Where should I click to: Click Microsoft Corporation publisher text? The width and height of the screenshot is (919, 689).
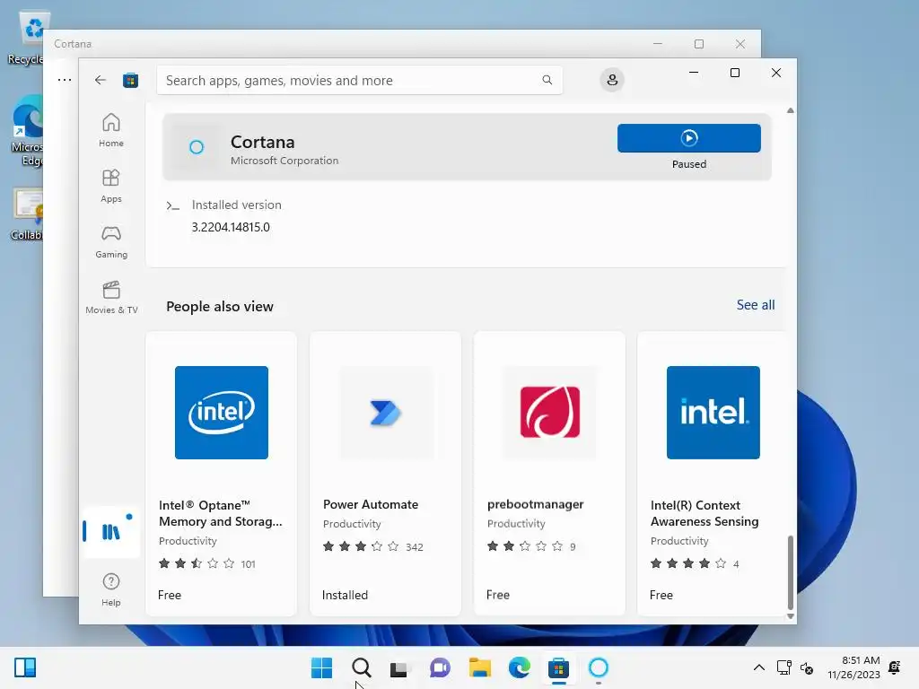pyautogui.click(x=284, y=161)
